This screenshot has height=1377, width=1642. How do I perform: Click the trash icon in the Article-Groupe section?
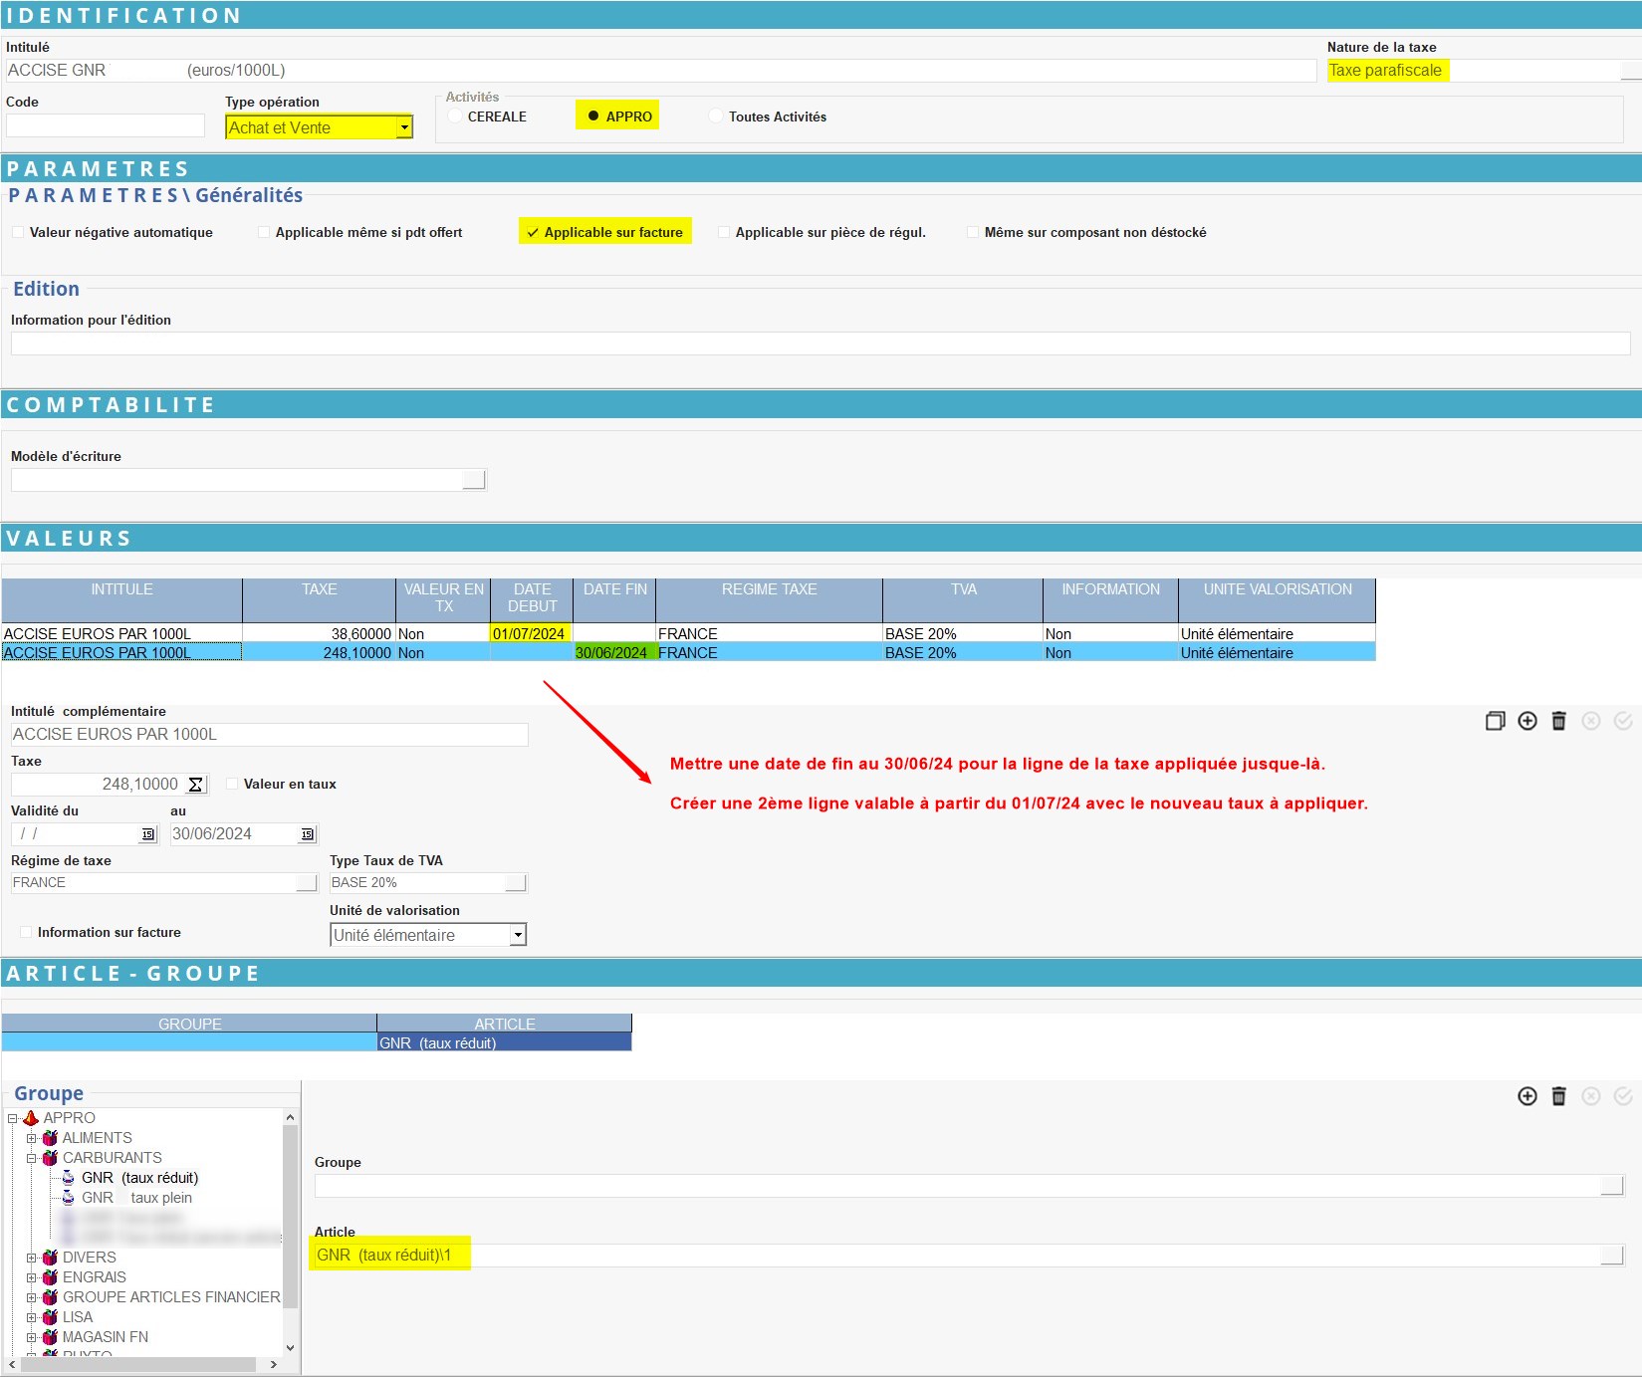pyautogui.click(x=1559, y=1096)
